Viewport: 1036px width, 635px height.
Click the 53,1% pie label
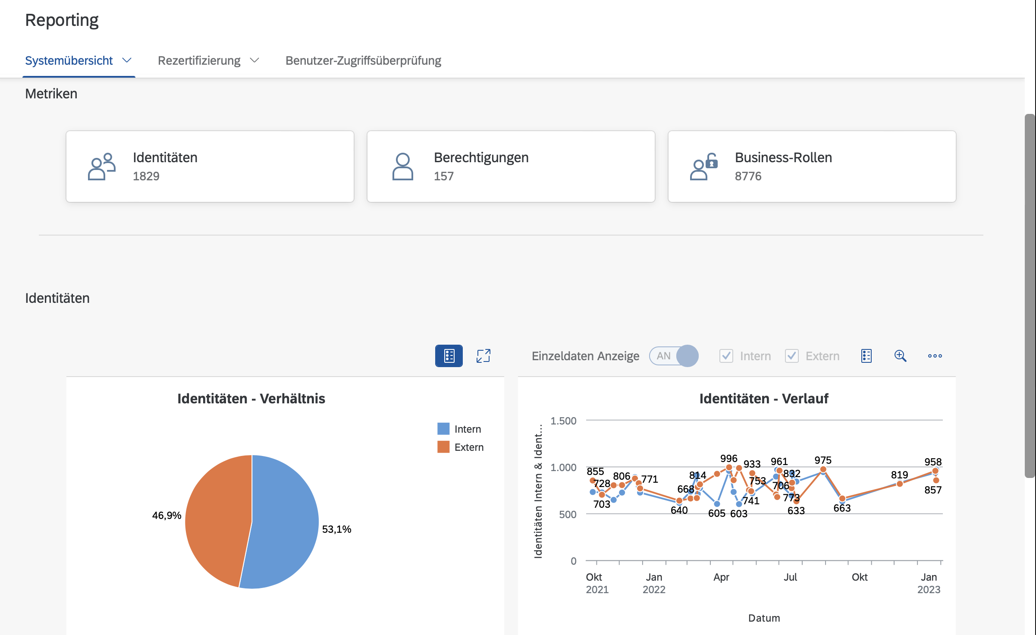pyautogui.click(x=337, y=529)
